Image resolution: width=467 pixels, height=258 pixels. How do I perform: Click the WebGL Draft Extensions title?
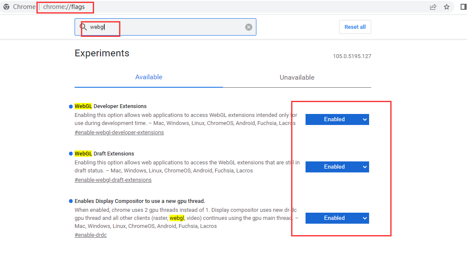[104, 153]
